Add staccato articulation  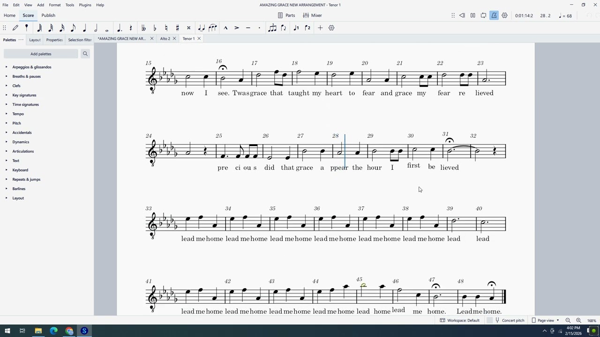[x=259, y=28]
